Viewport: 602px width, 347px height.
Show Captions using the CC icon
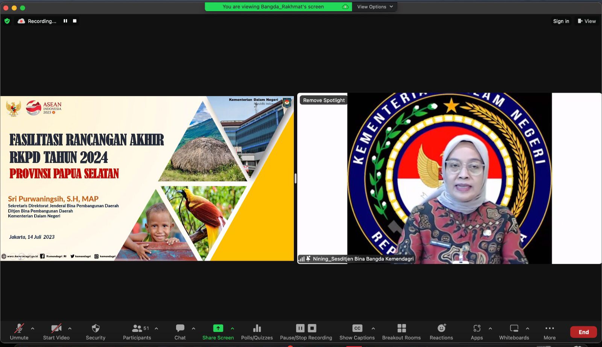[x=357, y=328]
